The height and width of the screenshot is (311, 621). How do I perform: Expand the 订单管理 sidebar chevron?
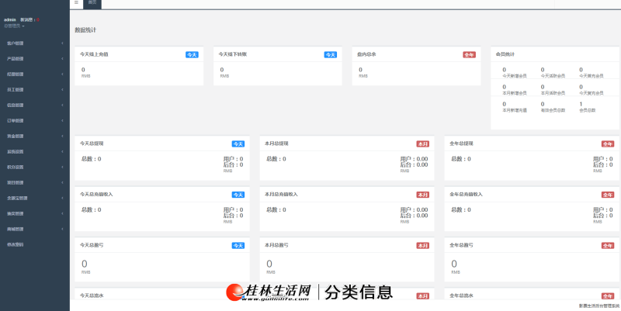[x=62, y=121]
